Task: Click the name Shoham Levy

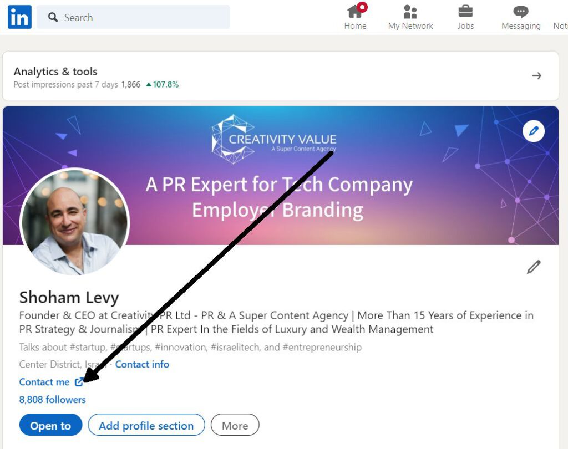Action: (x=69, y=297)
